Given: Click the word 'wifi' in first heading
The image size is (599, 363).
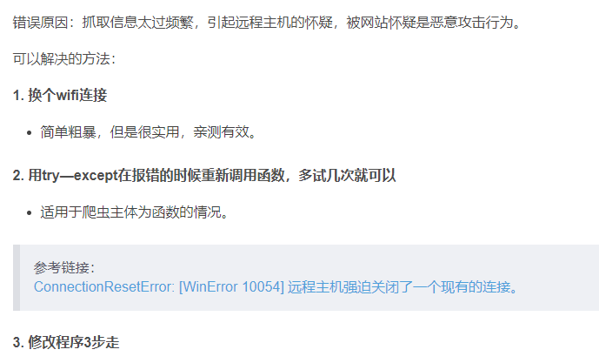Looking at the screenshot, I should click(67, 95).
